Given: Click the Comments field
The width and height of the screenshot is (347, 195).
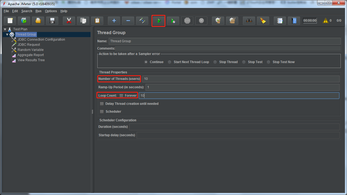Looking at the screenshot, I should coord(228,48).
